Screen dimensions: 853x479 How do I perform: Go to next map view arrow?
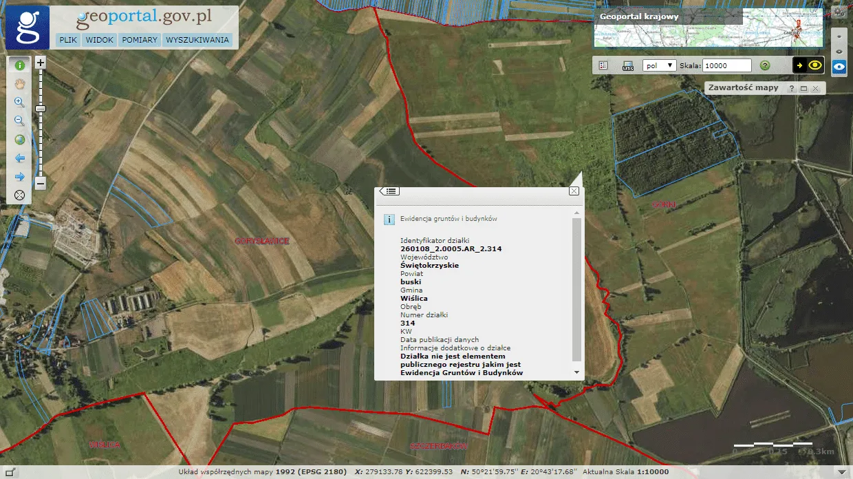click(x=19, y=176)
